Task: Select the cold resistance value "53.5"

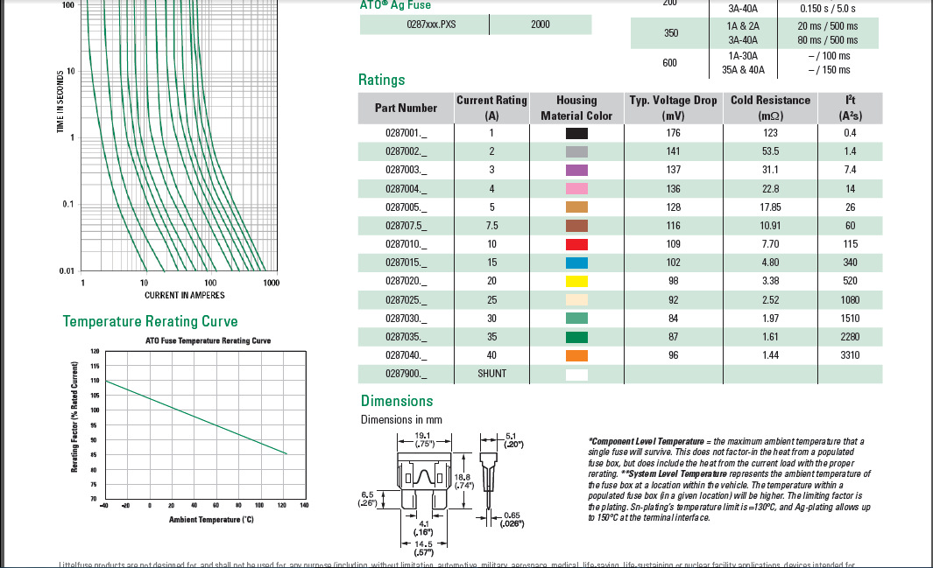Action: (x=771, y=151)
